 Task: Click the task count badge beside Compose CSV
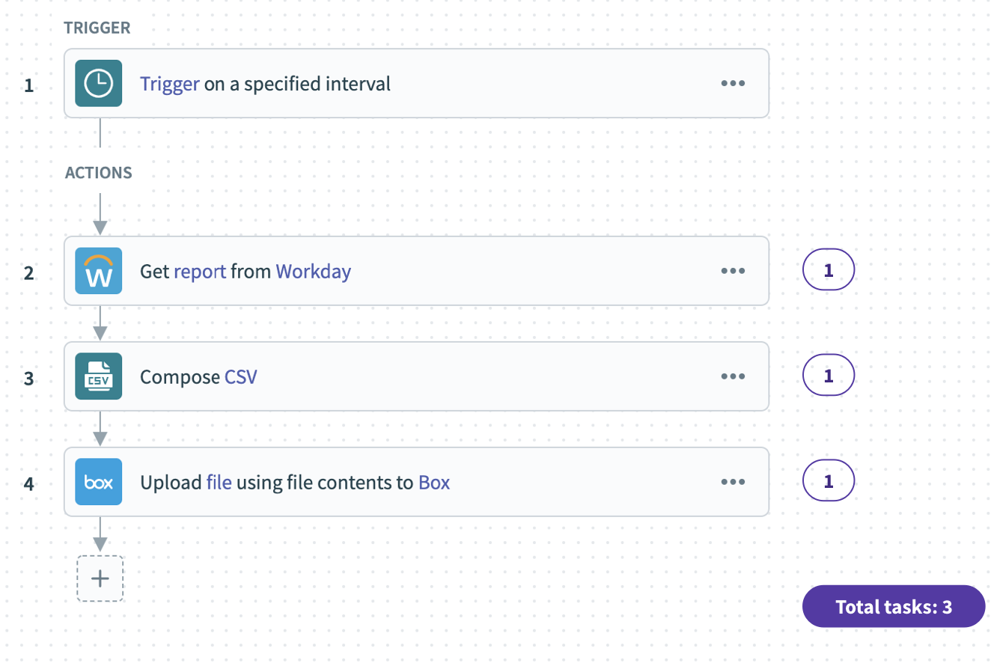(829, 376)
